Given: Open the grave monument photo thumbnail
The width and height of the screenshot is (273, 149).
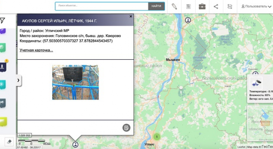Looking at the screenshot, I should pos(75,82).
